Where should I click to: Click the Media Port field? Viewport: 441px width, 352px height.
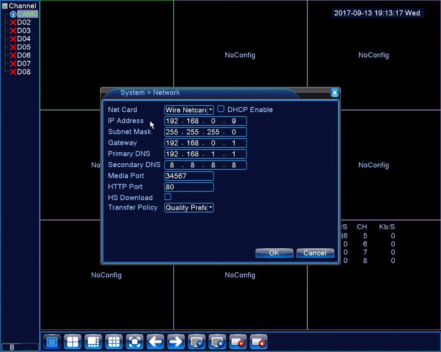point(189,176)
